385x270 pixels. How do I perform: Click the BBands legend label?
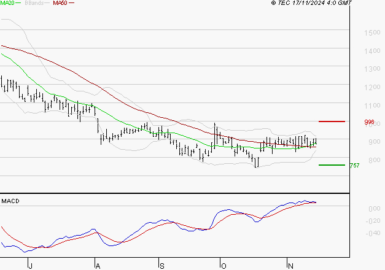[34, 3]
